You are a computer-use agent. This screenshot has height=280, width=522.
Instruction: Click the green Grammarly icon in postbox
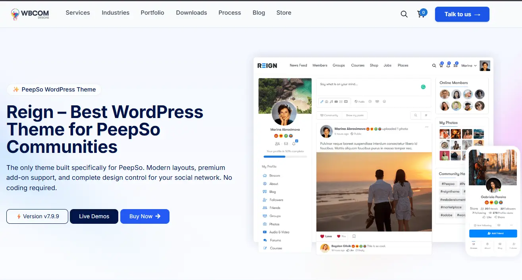424,87
